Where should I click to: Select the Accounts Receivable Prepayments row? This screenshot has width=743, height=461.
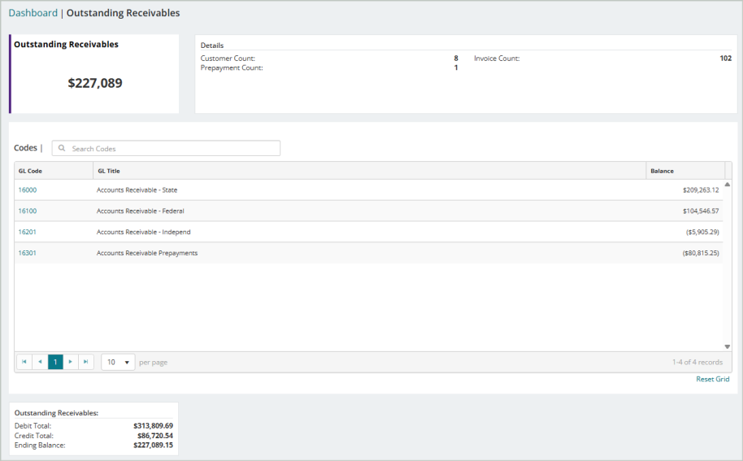[x=369, y=253]
